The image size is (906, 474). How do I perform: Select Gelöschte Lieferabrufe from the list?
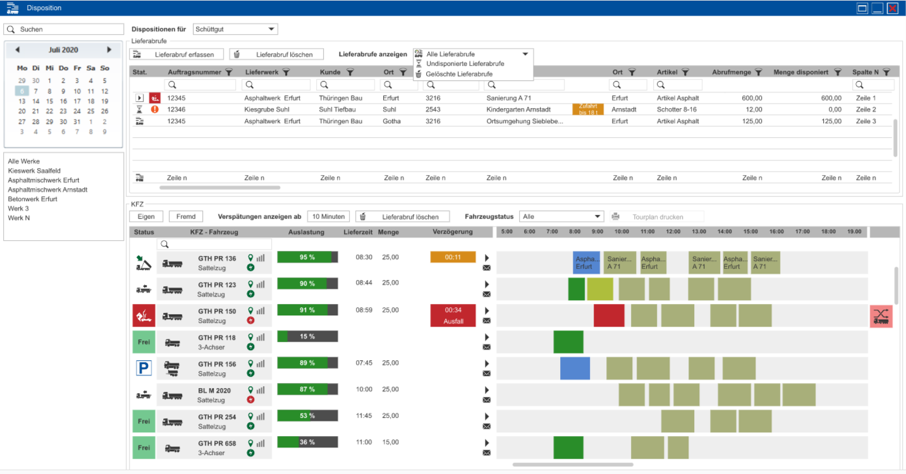click(460, 74)
